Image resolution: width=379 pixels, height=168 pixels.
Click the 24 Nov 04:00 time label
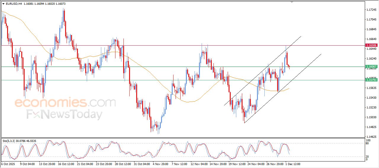[x=256, y=164]
